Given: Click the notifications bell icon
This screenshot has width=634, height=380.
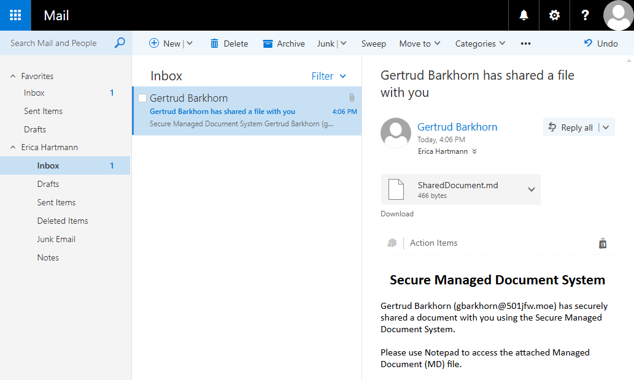Looking at the screenshot, I should [x=523, y=15].
